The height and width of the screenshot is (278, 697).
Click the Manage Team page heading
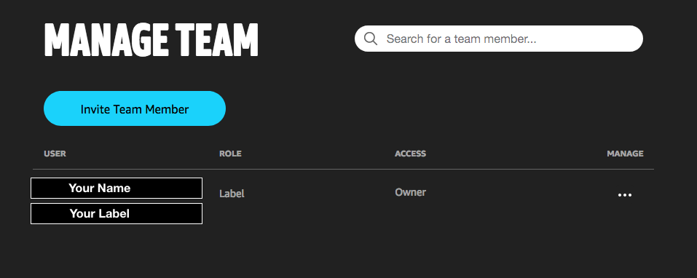coord(151,40)
